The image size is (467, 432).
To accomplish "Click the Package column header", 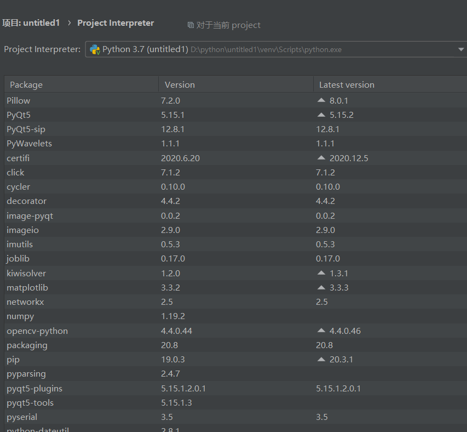I will 82,84.
